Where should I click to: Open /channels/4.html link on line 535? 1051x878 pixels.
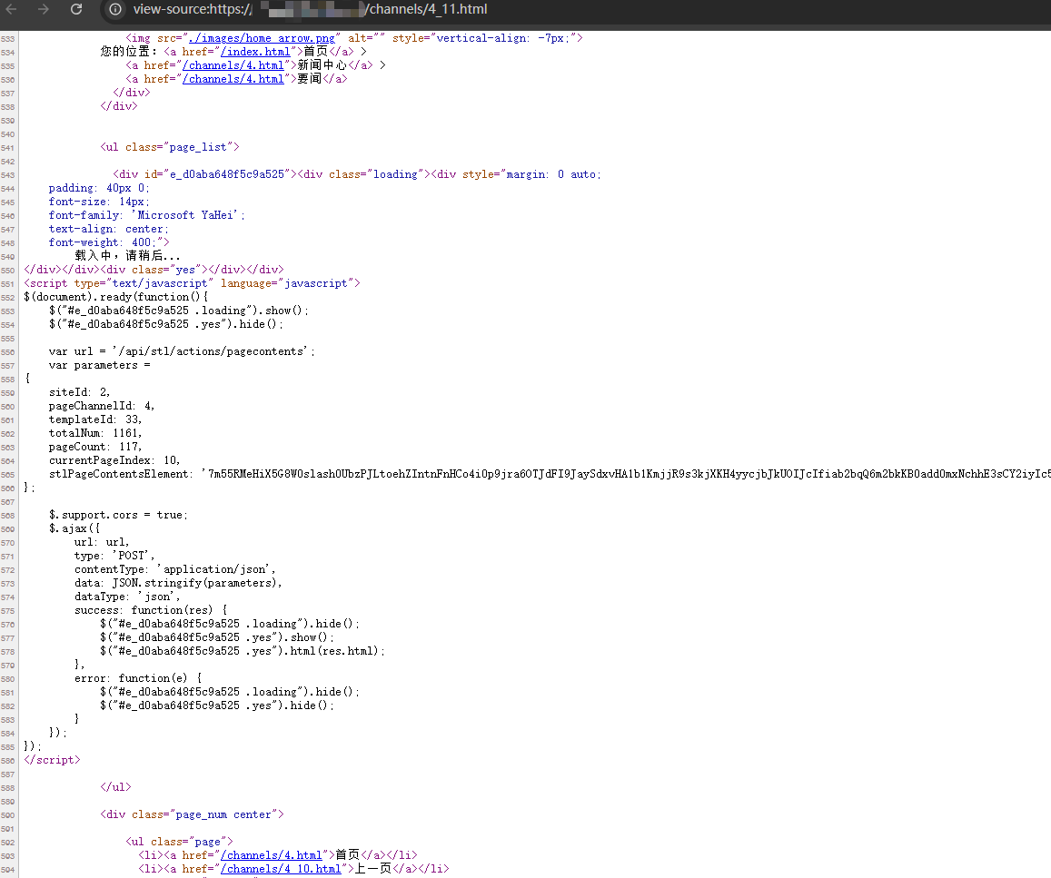[233, 65]
